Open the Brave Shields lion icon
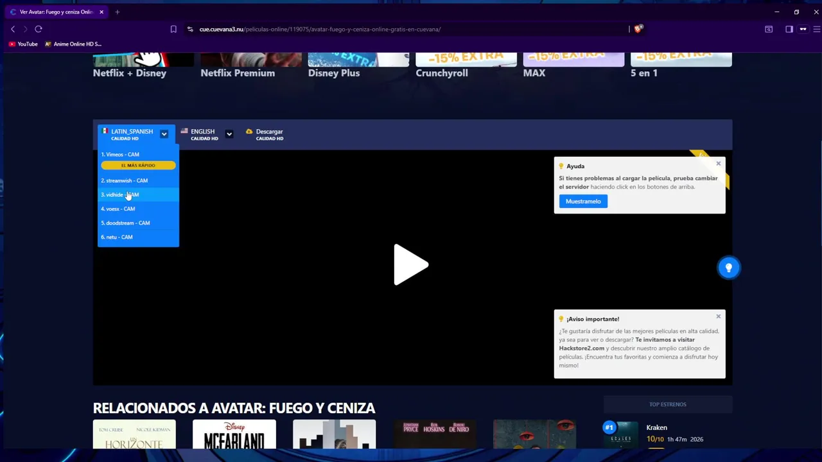 (638, 29)
